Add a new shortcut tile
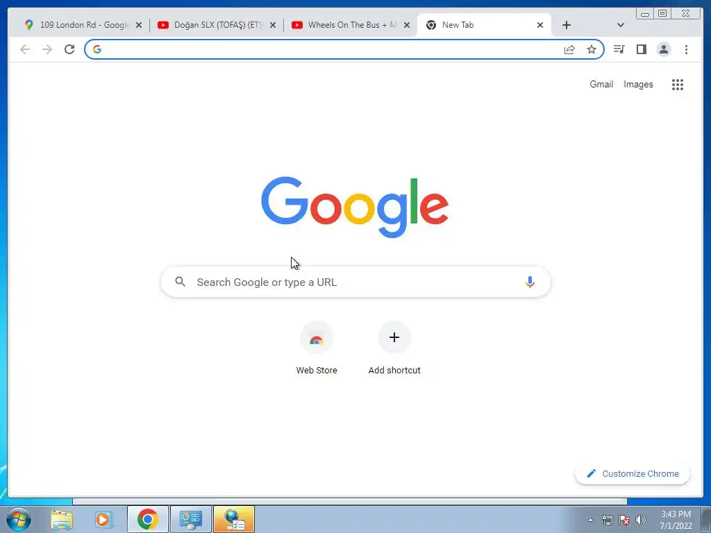Screen dimensions: 711x533 pyautogui.click(x=394, y=348)
